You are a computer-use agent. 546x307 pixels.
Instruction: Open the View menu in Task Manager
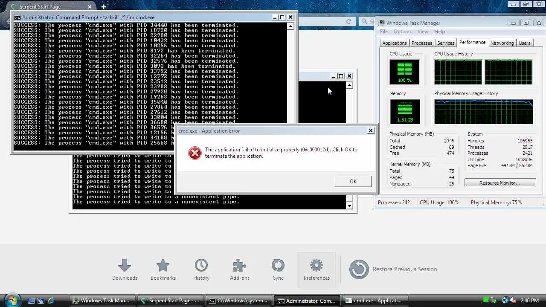click(423, 32)
